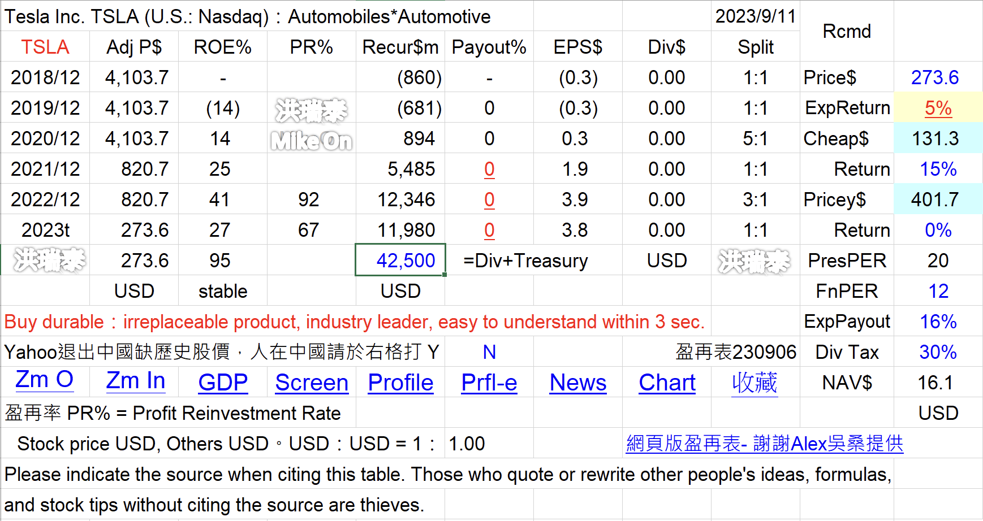Open the Screen link
Image resolution: width=983 pixels, height=521 pixels.
pos(312,383)
